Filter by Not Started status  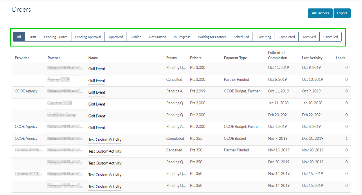157,37
